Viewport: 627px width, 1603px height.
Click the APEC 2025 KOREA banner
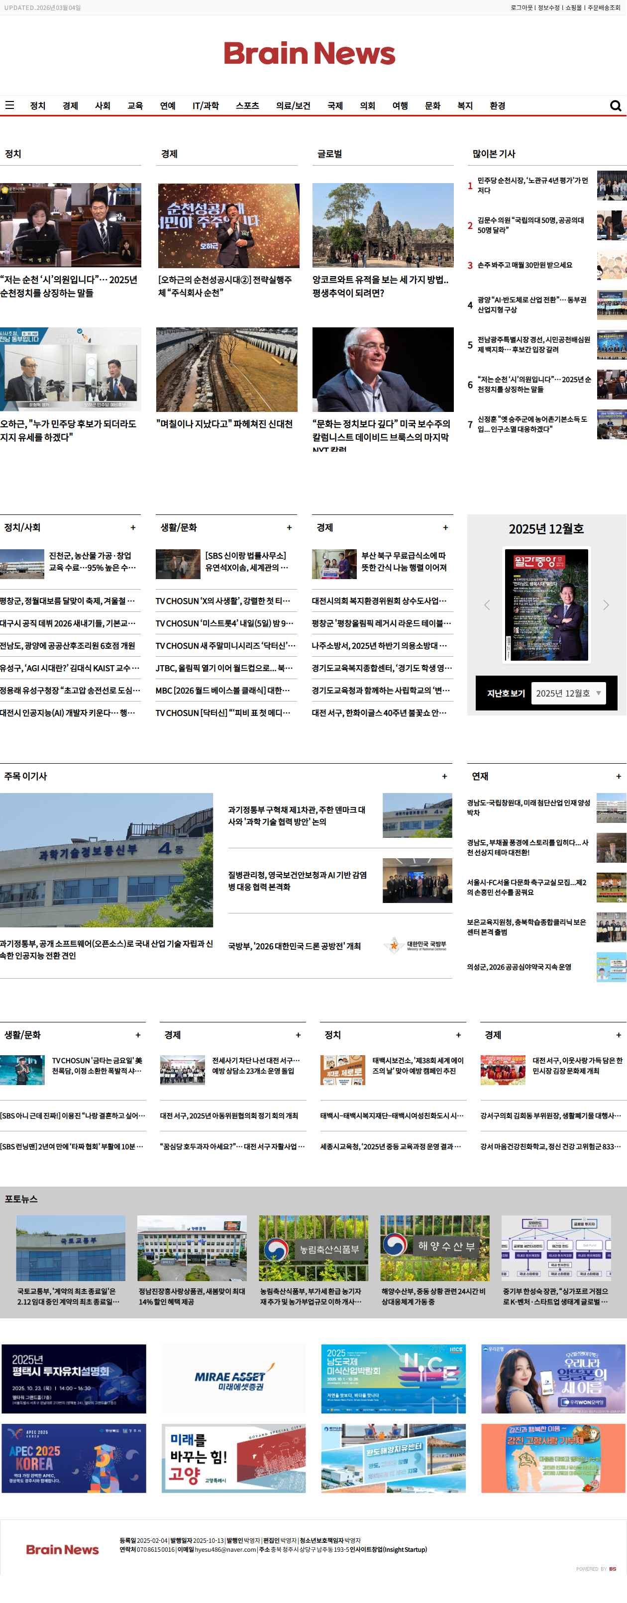(x=74, y=1458)
